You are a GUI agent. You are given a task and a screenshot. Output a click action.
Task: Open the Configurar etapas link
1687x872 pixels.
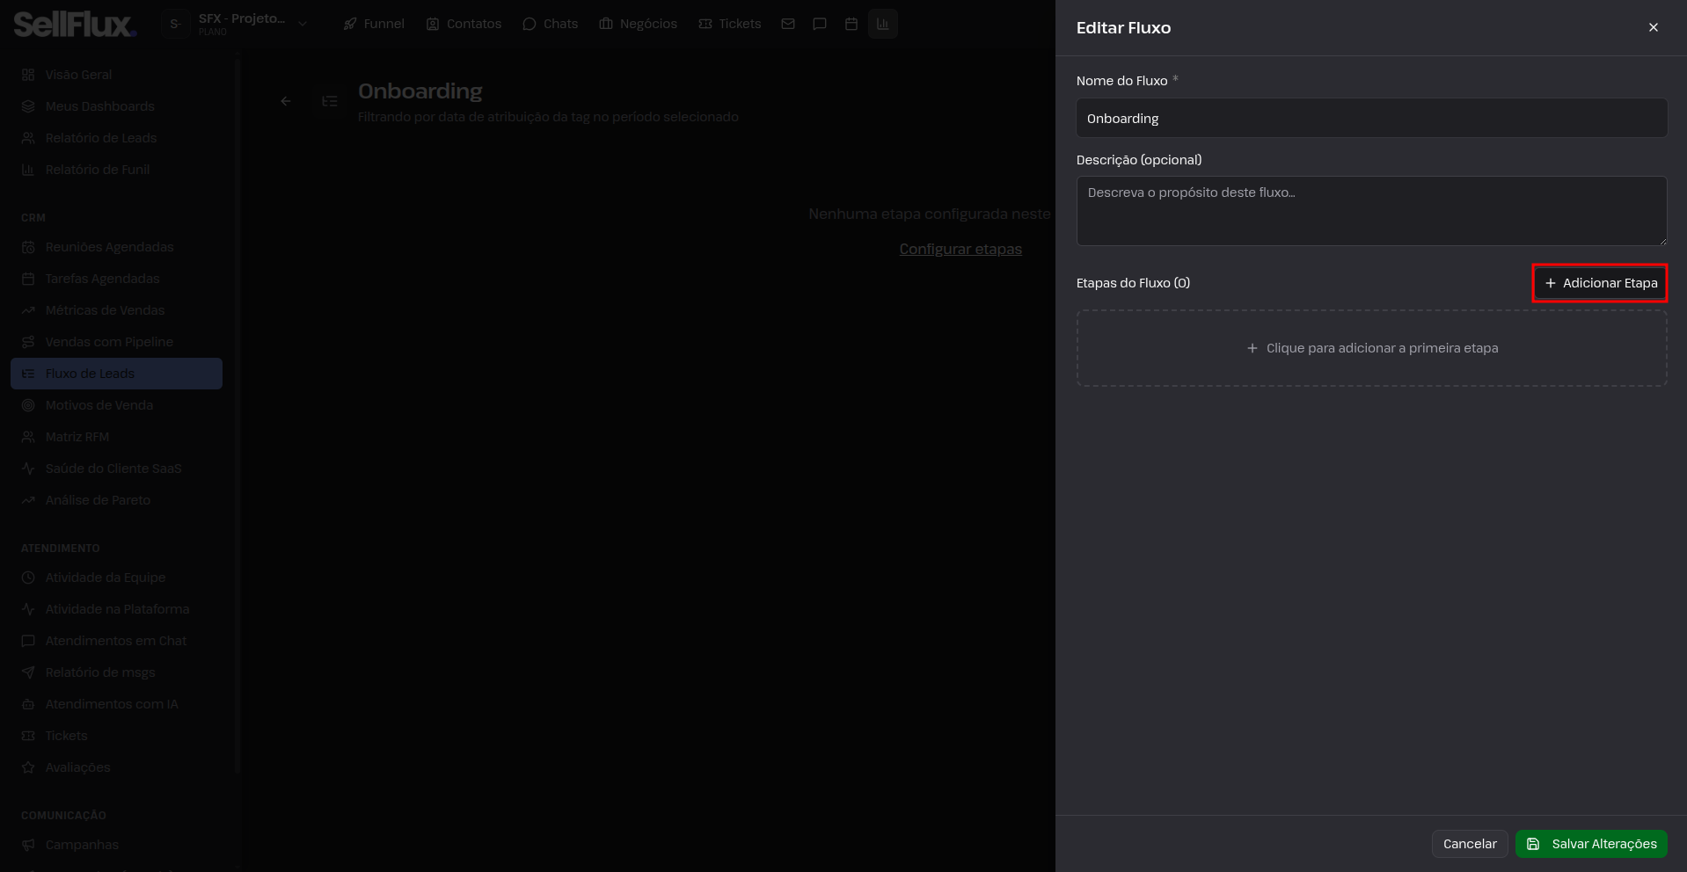point(960,249)
